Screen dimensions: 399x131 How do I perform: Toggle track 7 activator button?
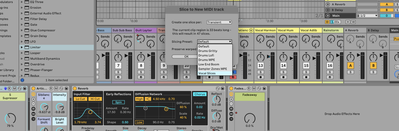tap(119, 66)
